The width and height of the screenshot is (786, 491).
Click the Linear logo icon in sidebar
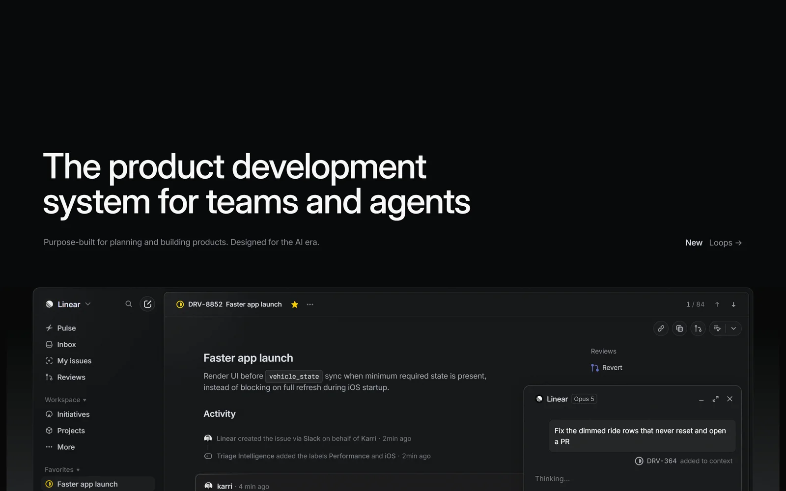[49, 304]
